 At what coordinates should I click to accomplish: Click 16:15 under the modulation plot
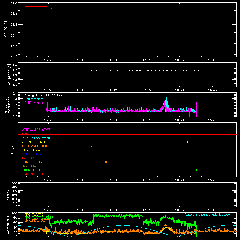[147, 120]
